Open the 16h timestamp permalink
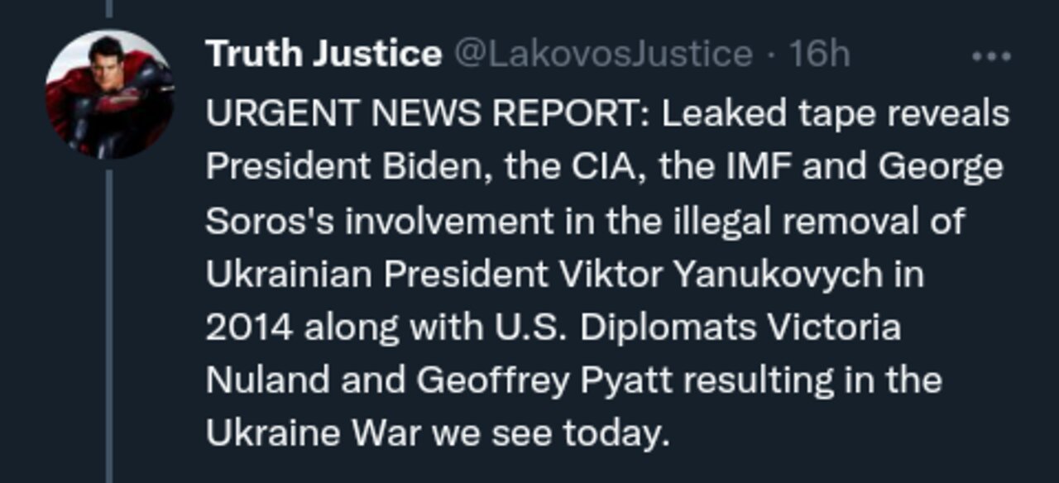Screen dimensions: 1059x483 (819, 55)
